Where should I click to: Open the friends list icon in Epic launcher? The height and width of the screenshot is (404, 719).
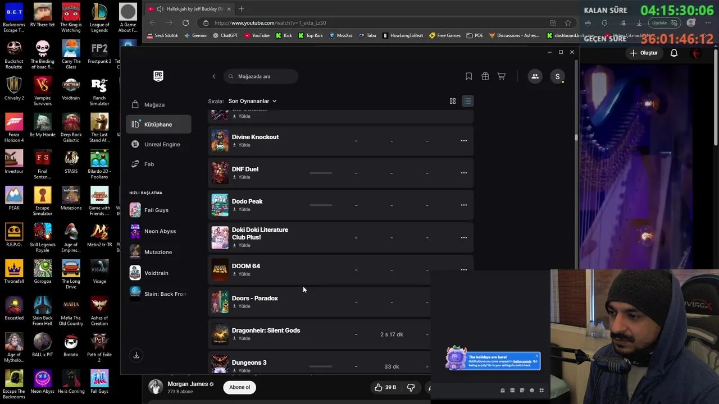[535, 76]
